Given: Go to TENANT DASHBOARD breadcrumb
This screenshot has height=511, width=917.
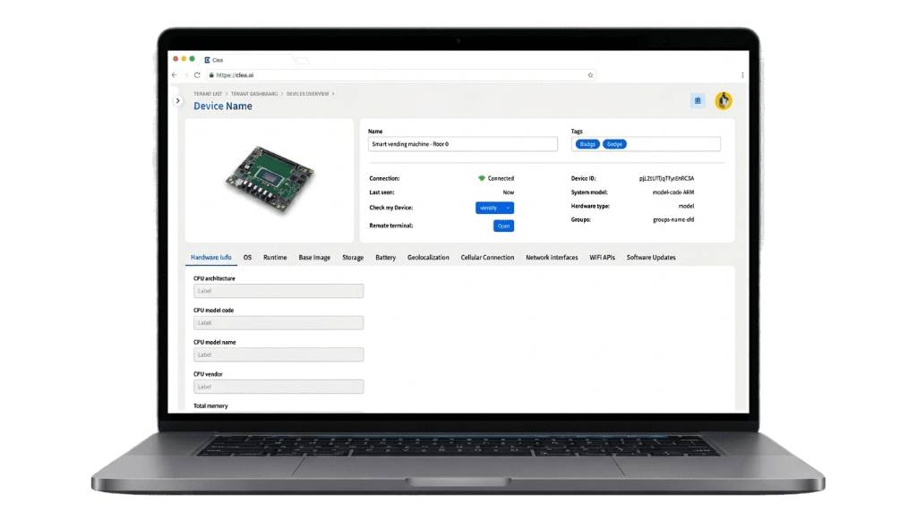Looking at the screenshot, I should pos(253,94).
